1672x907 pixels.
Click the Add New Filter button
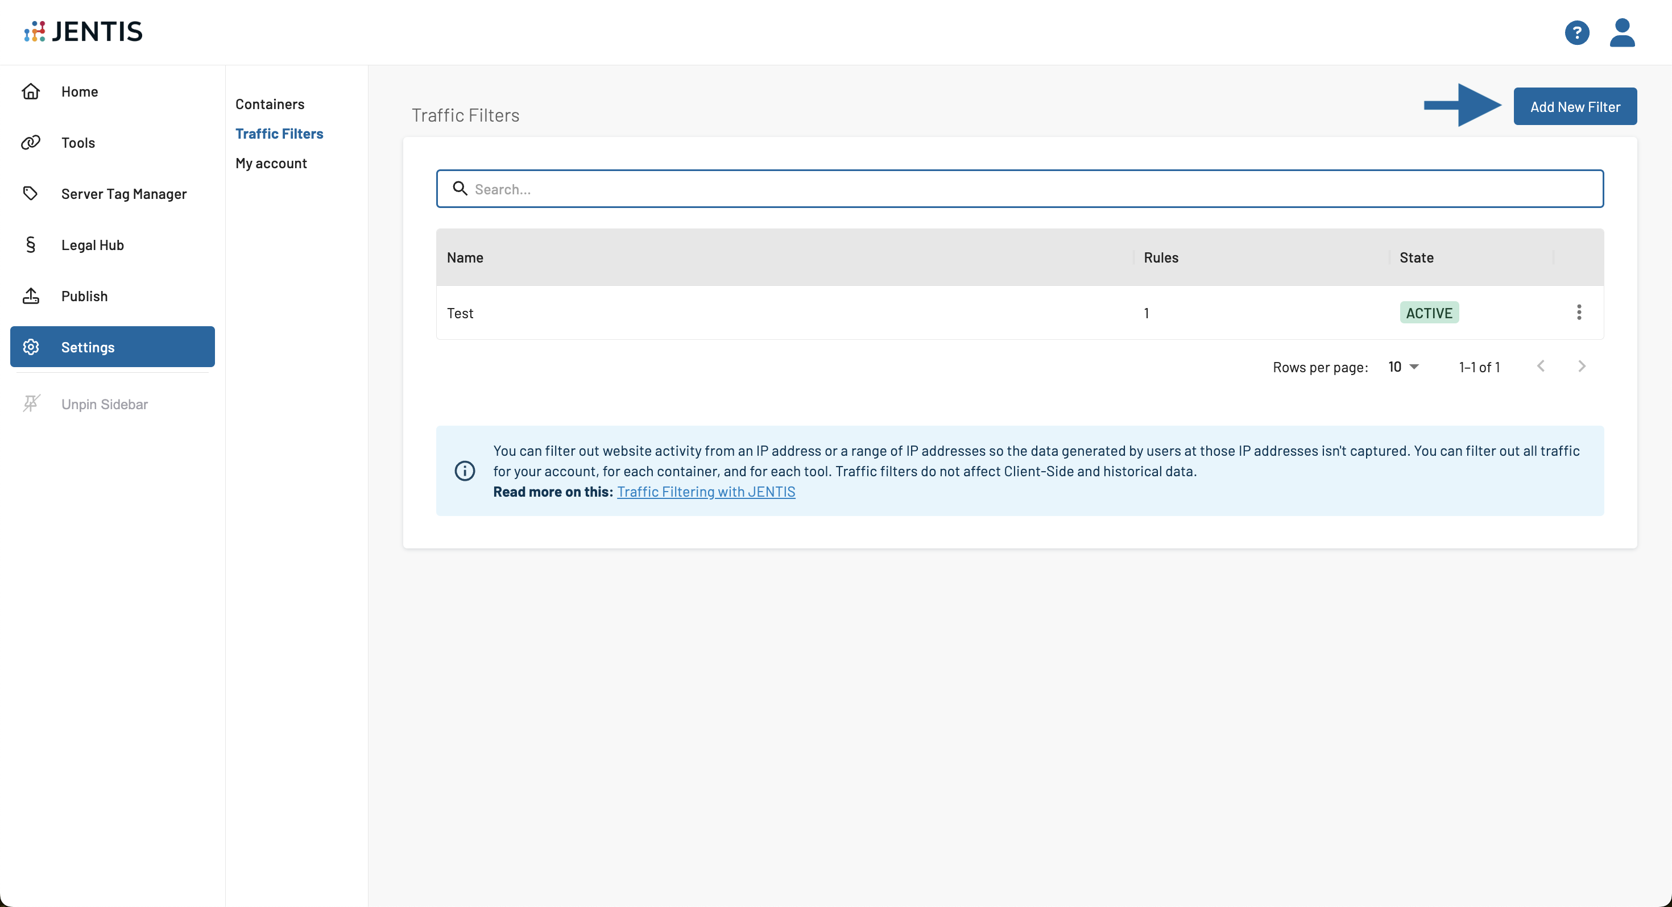pos(1575,106)
